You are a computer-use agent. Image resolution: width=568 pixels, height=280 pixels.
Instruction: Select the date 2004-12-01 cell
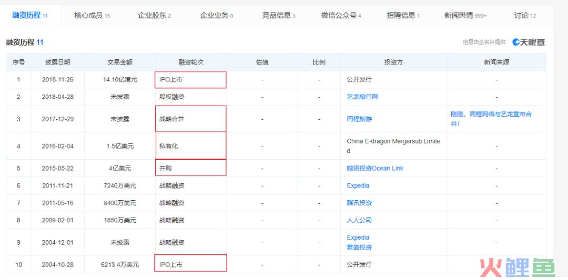coord(58,242)
